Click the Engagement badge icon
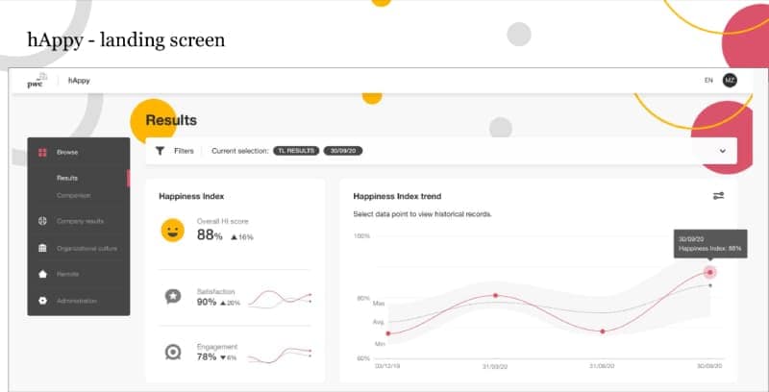 172,352
